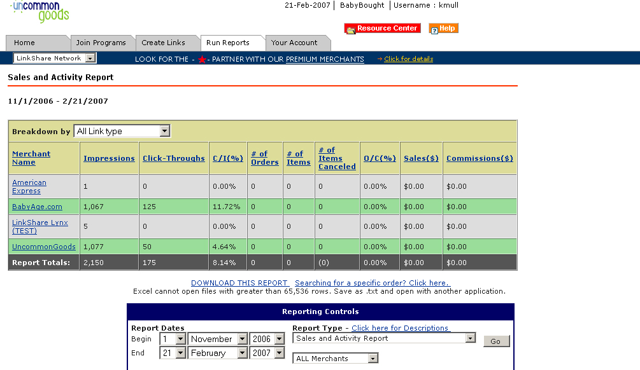
Task: Open the ALL Merchants dropdown
Action: [336, 359]
